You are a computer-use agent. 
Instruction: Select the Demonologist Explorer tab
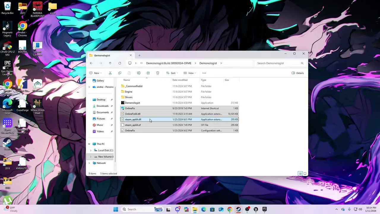tap(110, 55)
